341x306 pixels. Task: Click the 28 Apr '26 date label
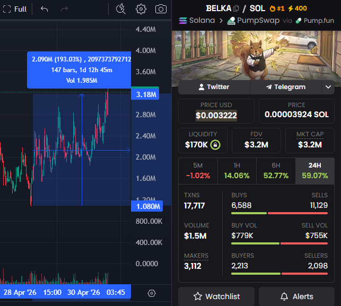[20, 292]
